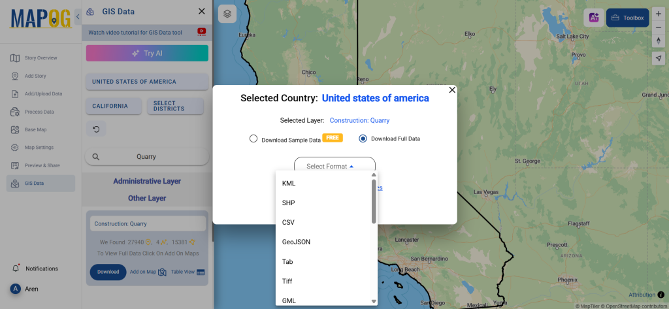The width and height of the screenshot is (669, 309).
Task: Pick KML format option
Action: 289,183
